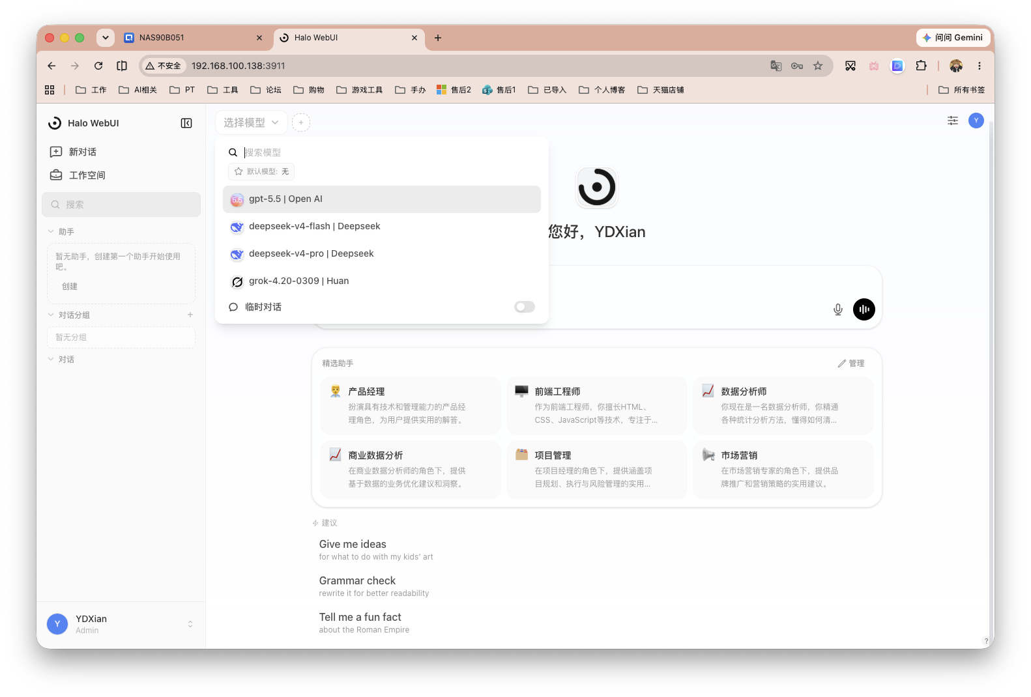Reload the current page
1031x697 pixels.
point(98,66)
